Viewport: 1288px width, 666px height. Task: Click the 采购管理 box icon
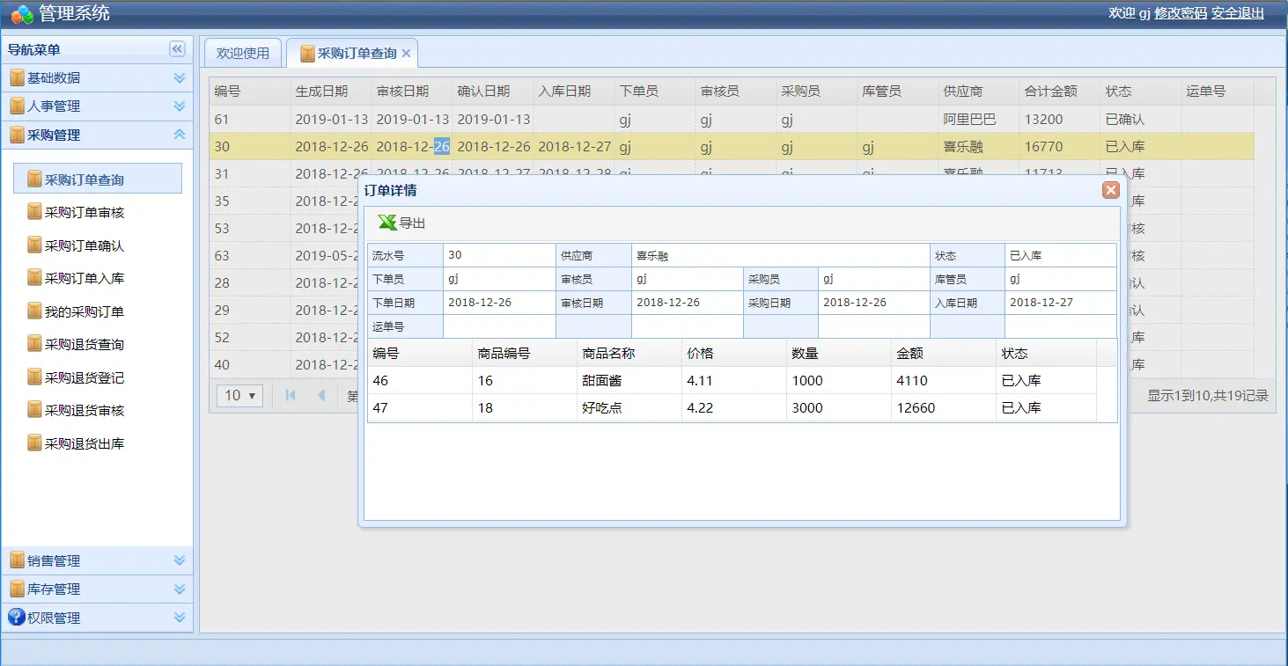click(x=17, y=135)
